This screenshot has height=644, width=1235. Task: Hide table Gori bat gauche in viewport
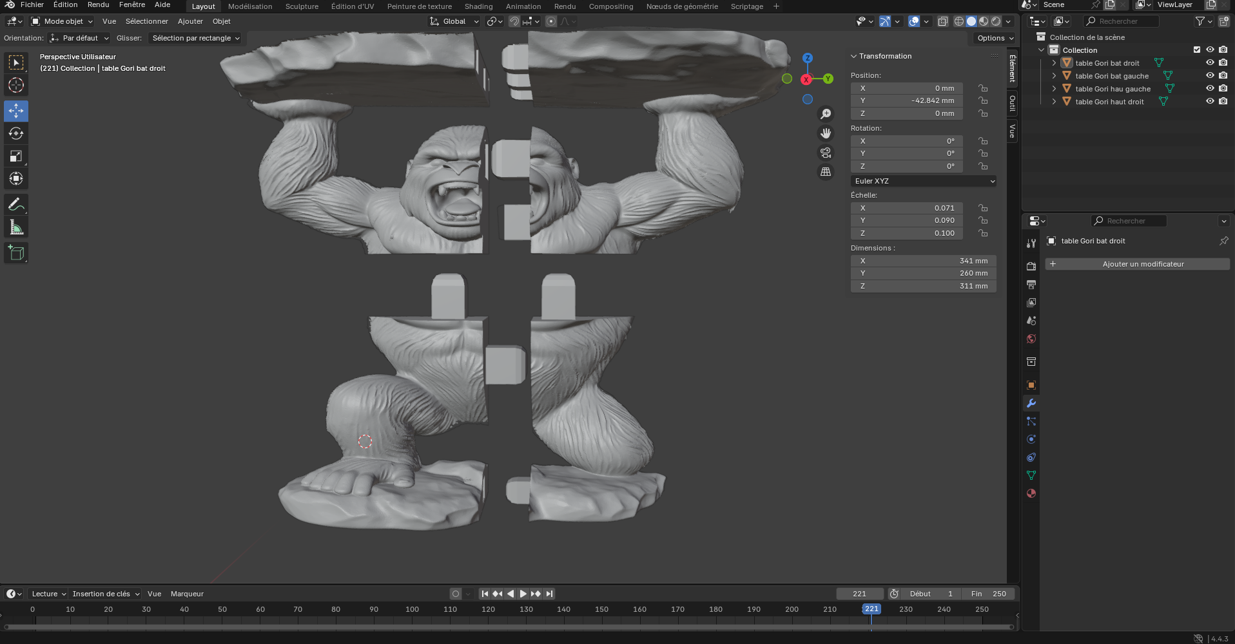tap(1210, 76)
